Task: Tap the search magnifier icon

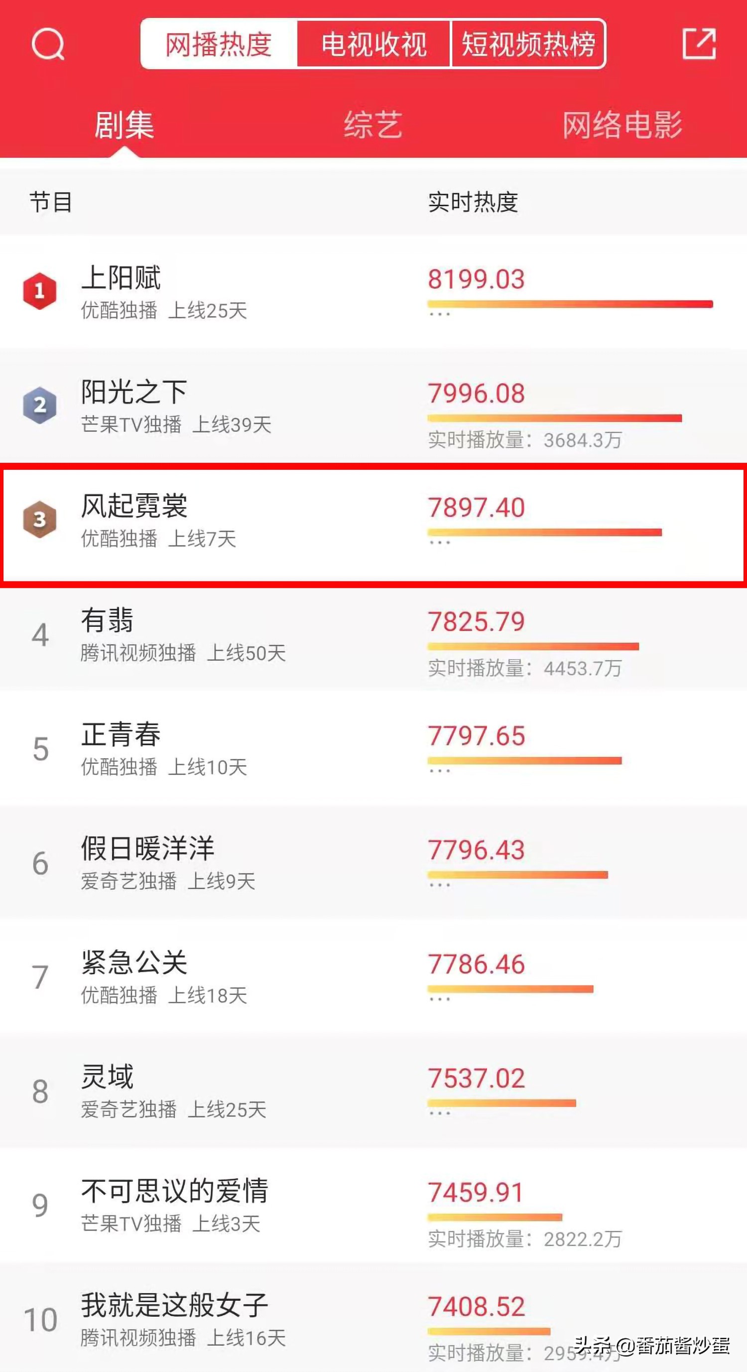Action: [47, 45]
